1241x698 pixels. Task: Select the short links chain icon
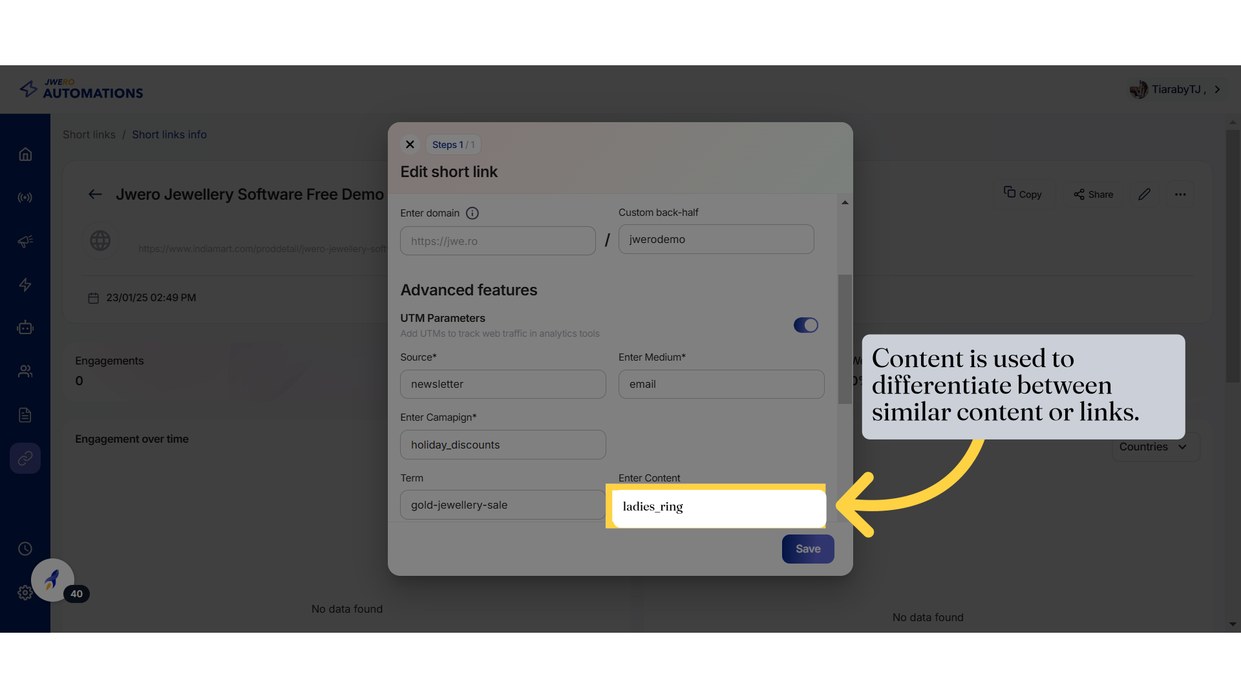(x=25, y=458)
